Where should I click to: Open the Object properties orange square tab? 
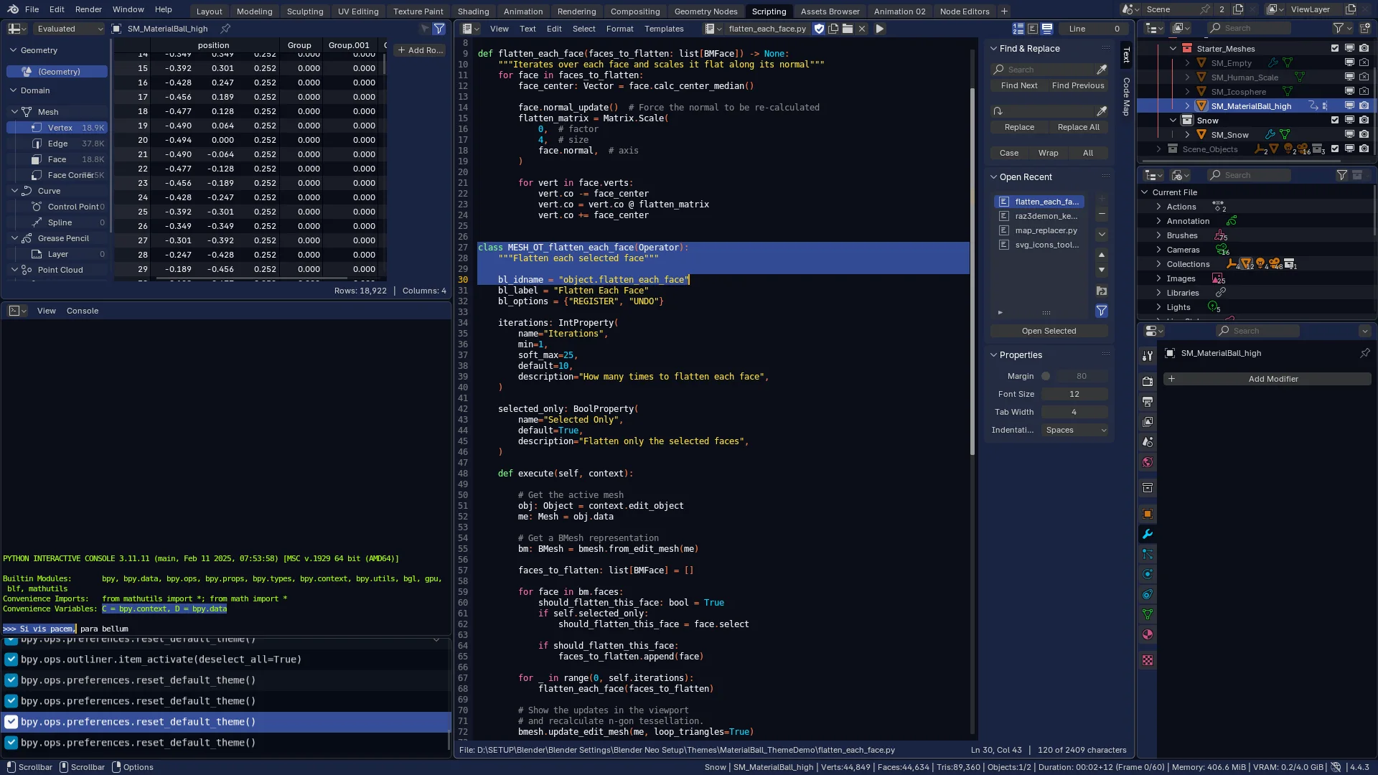coord(1147,514)
